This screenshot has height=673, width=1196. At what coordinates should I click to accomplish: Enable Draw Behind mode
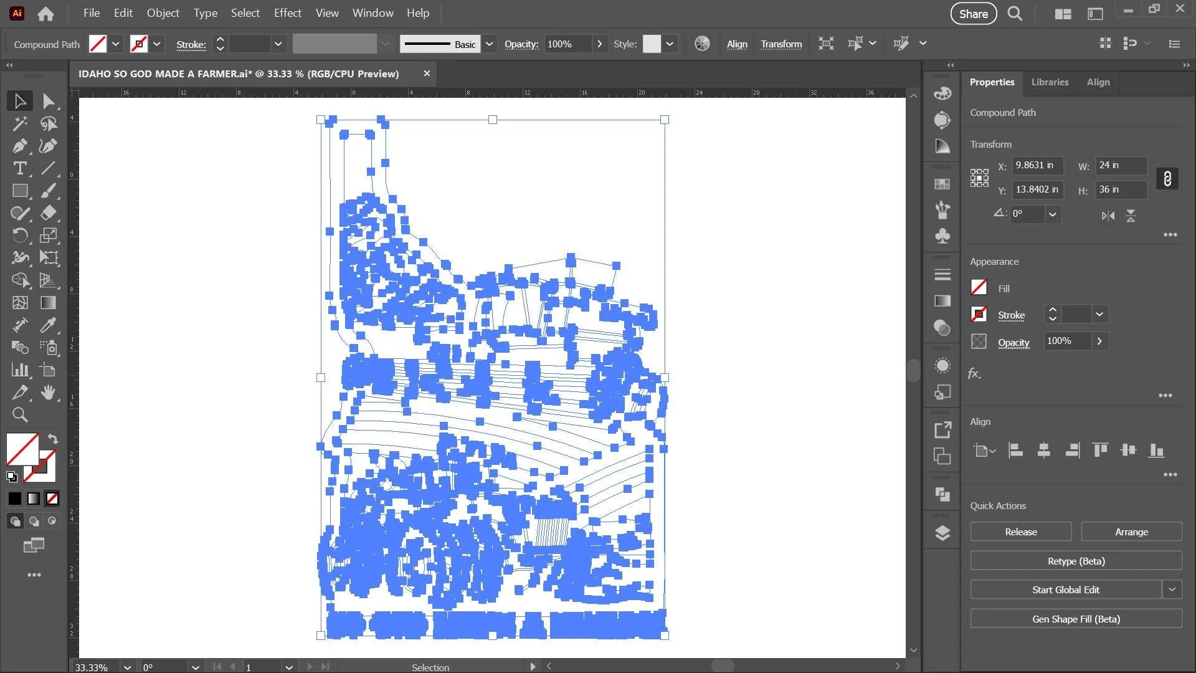click(x=34, y=521)
